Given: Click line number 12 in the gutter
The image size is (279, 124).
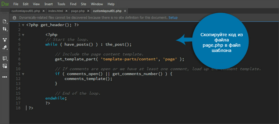Looking at the screenshot, I should (18, 79).
